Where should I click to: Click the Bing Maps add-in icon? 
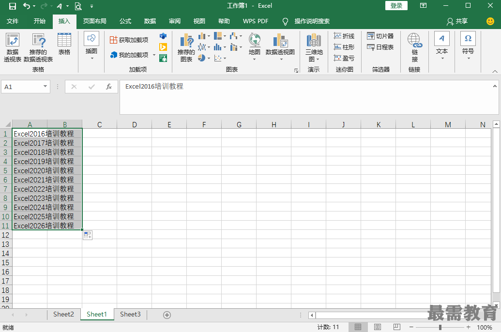click(163, 47)
